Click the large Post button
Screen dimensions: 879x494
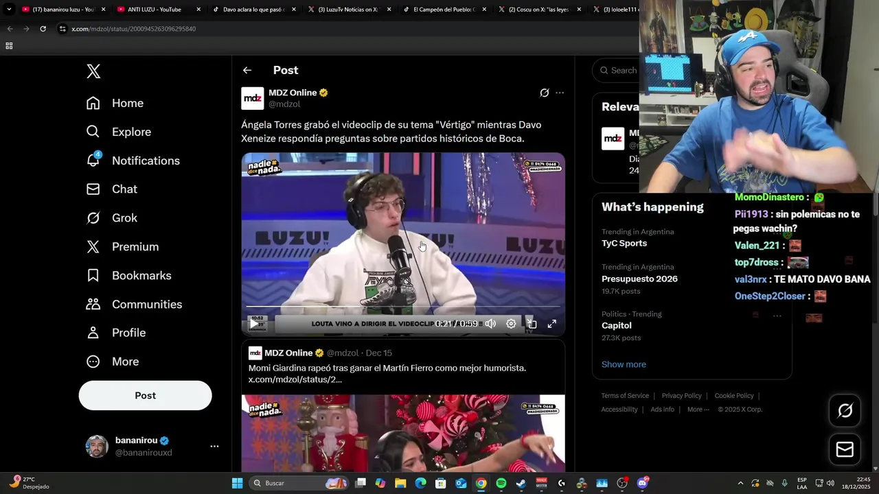[x=145, y=395]
